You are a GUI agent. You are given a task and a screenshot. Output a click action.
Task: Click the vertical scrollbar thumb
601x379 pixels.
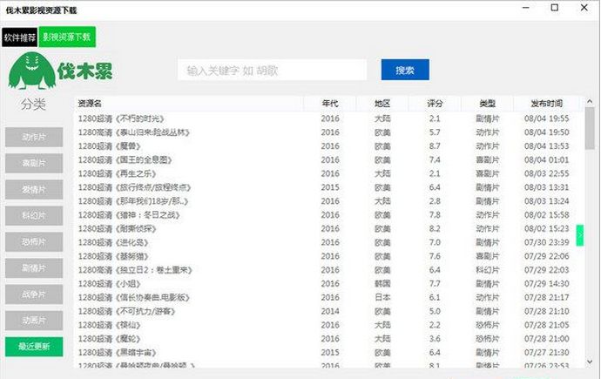[x=590, y=129]
